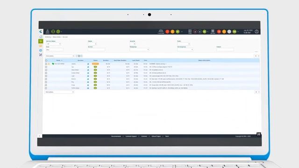Screen dimensions: 299x168
Task: Open the Hostgroup filter dropdown
Action: tap(139, 50)
